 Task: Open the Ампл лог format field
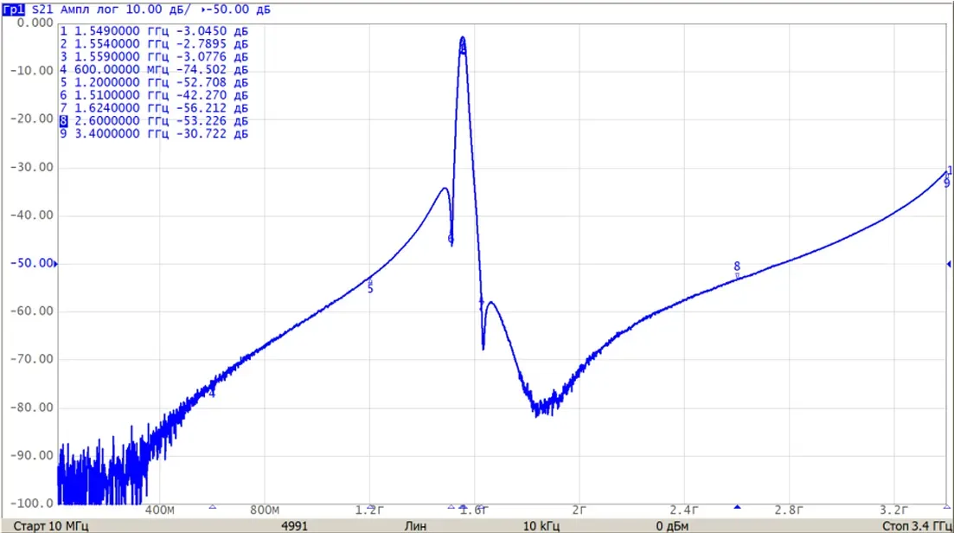click(90, 10)
